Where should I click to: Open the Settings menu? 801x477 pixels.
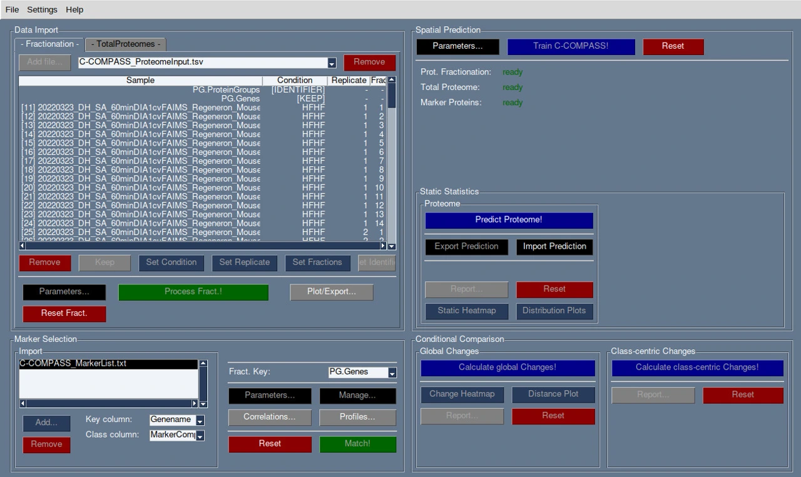[x=42, y=9]
